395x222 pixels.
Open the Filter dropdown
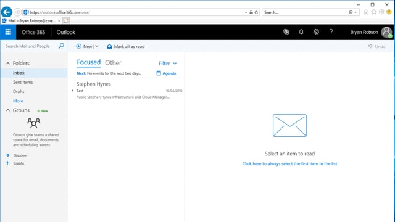coord(167,64)
